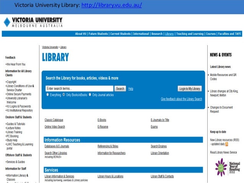Click the Victoria University diamond logo
The image size is (244, 183).
coord(7,22)
